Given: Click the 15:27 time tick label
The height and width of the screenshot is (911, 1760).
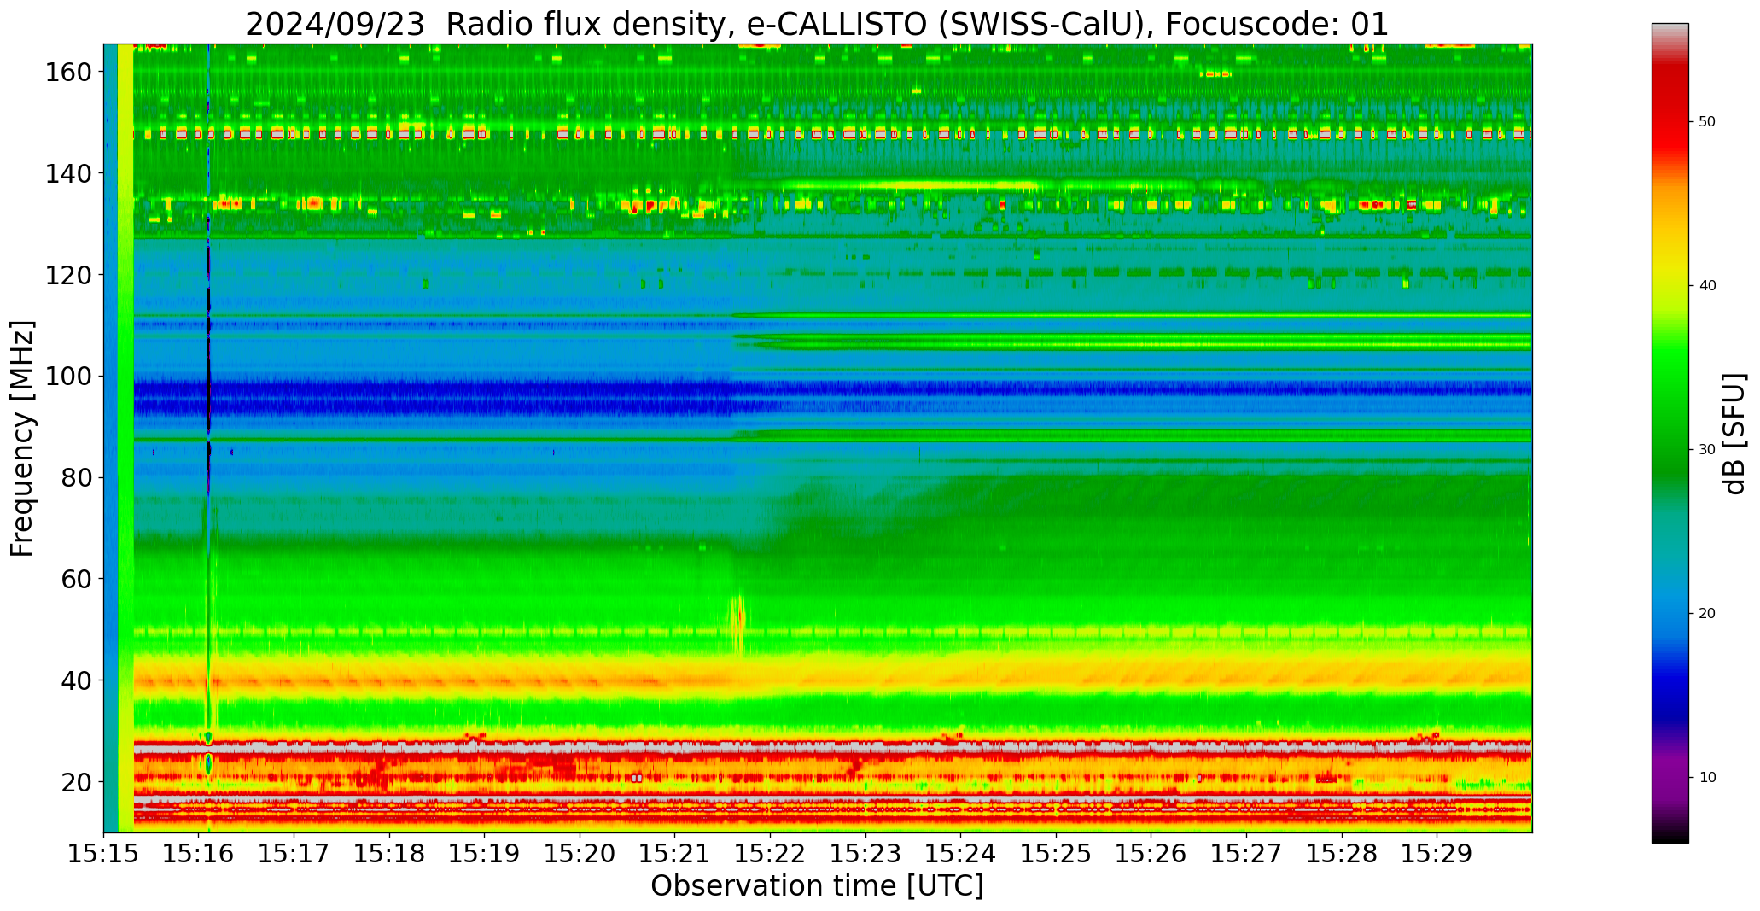Looking at the screenshot, I should pyautogui.click(x=1246, y=853).
